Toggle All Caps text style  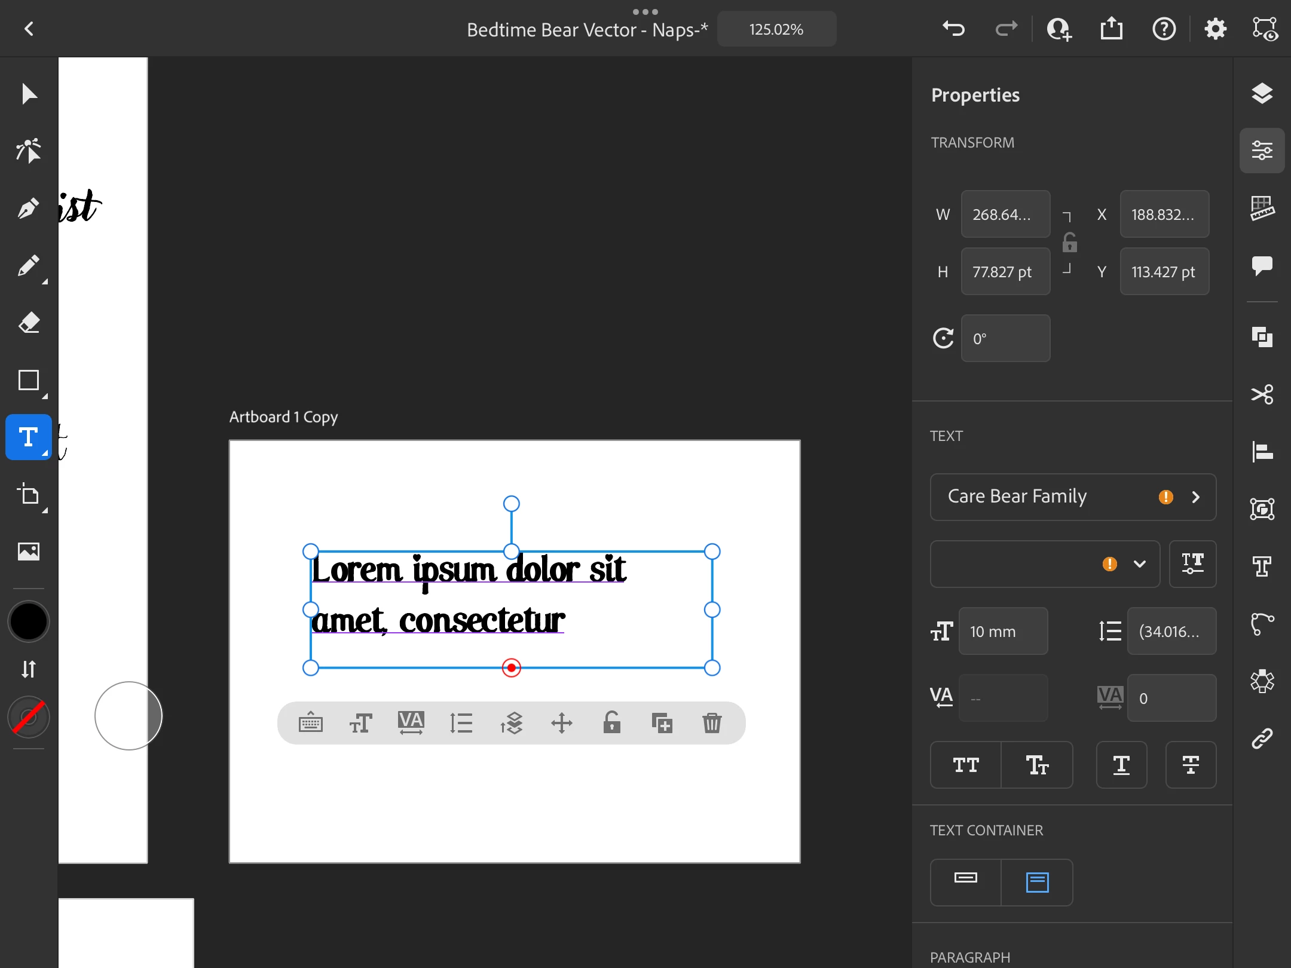(x=966, y=765)
